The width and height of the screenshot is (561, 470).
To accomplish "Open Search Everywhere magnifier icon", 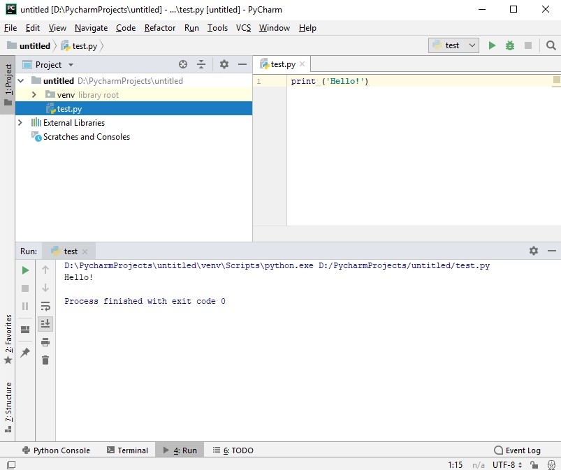I will tap(551, 45).
